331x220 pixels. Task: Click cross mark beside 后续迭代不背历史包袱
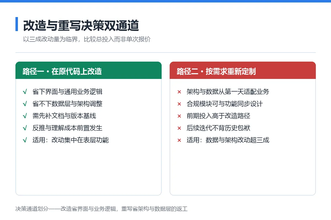(179, 128)
